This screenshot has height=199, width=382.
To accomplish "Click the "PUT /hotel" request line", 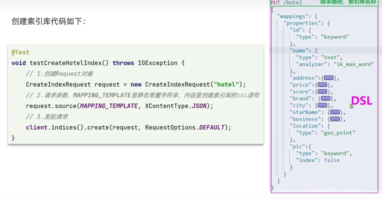I will [286, 3].
